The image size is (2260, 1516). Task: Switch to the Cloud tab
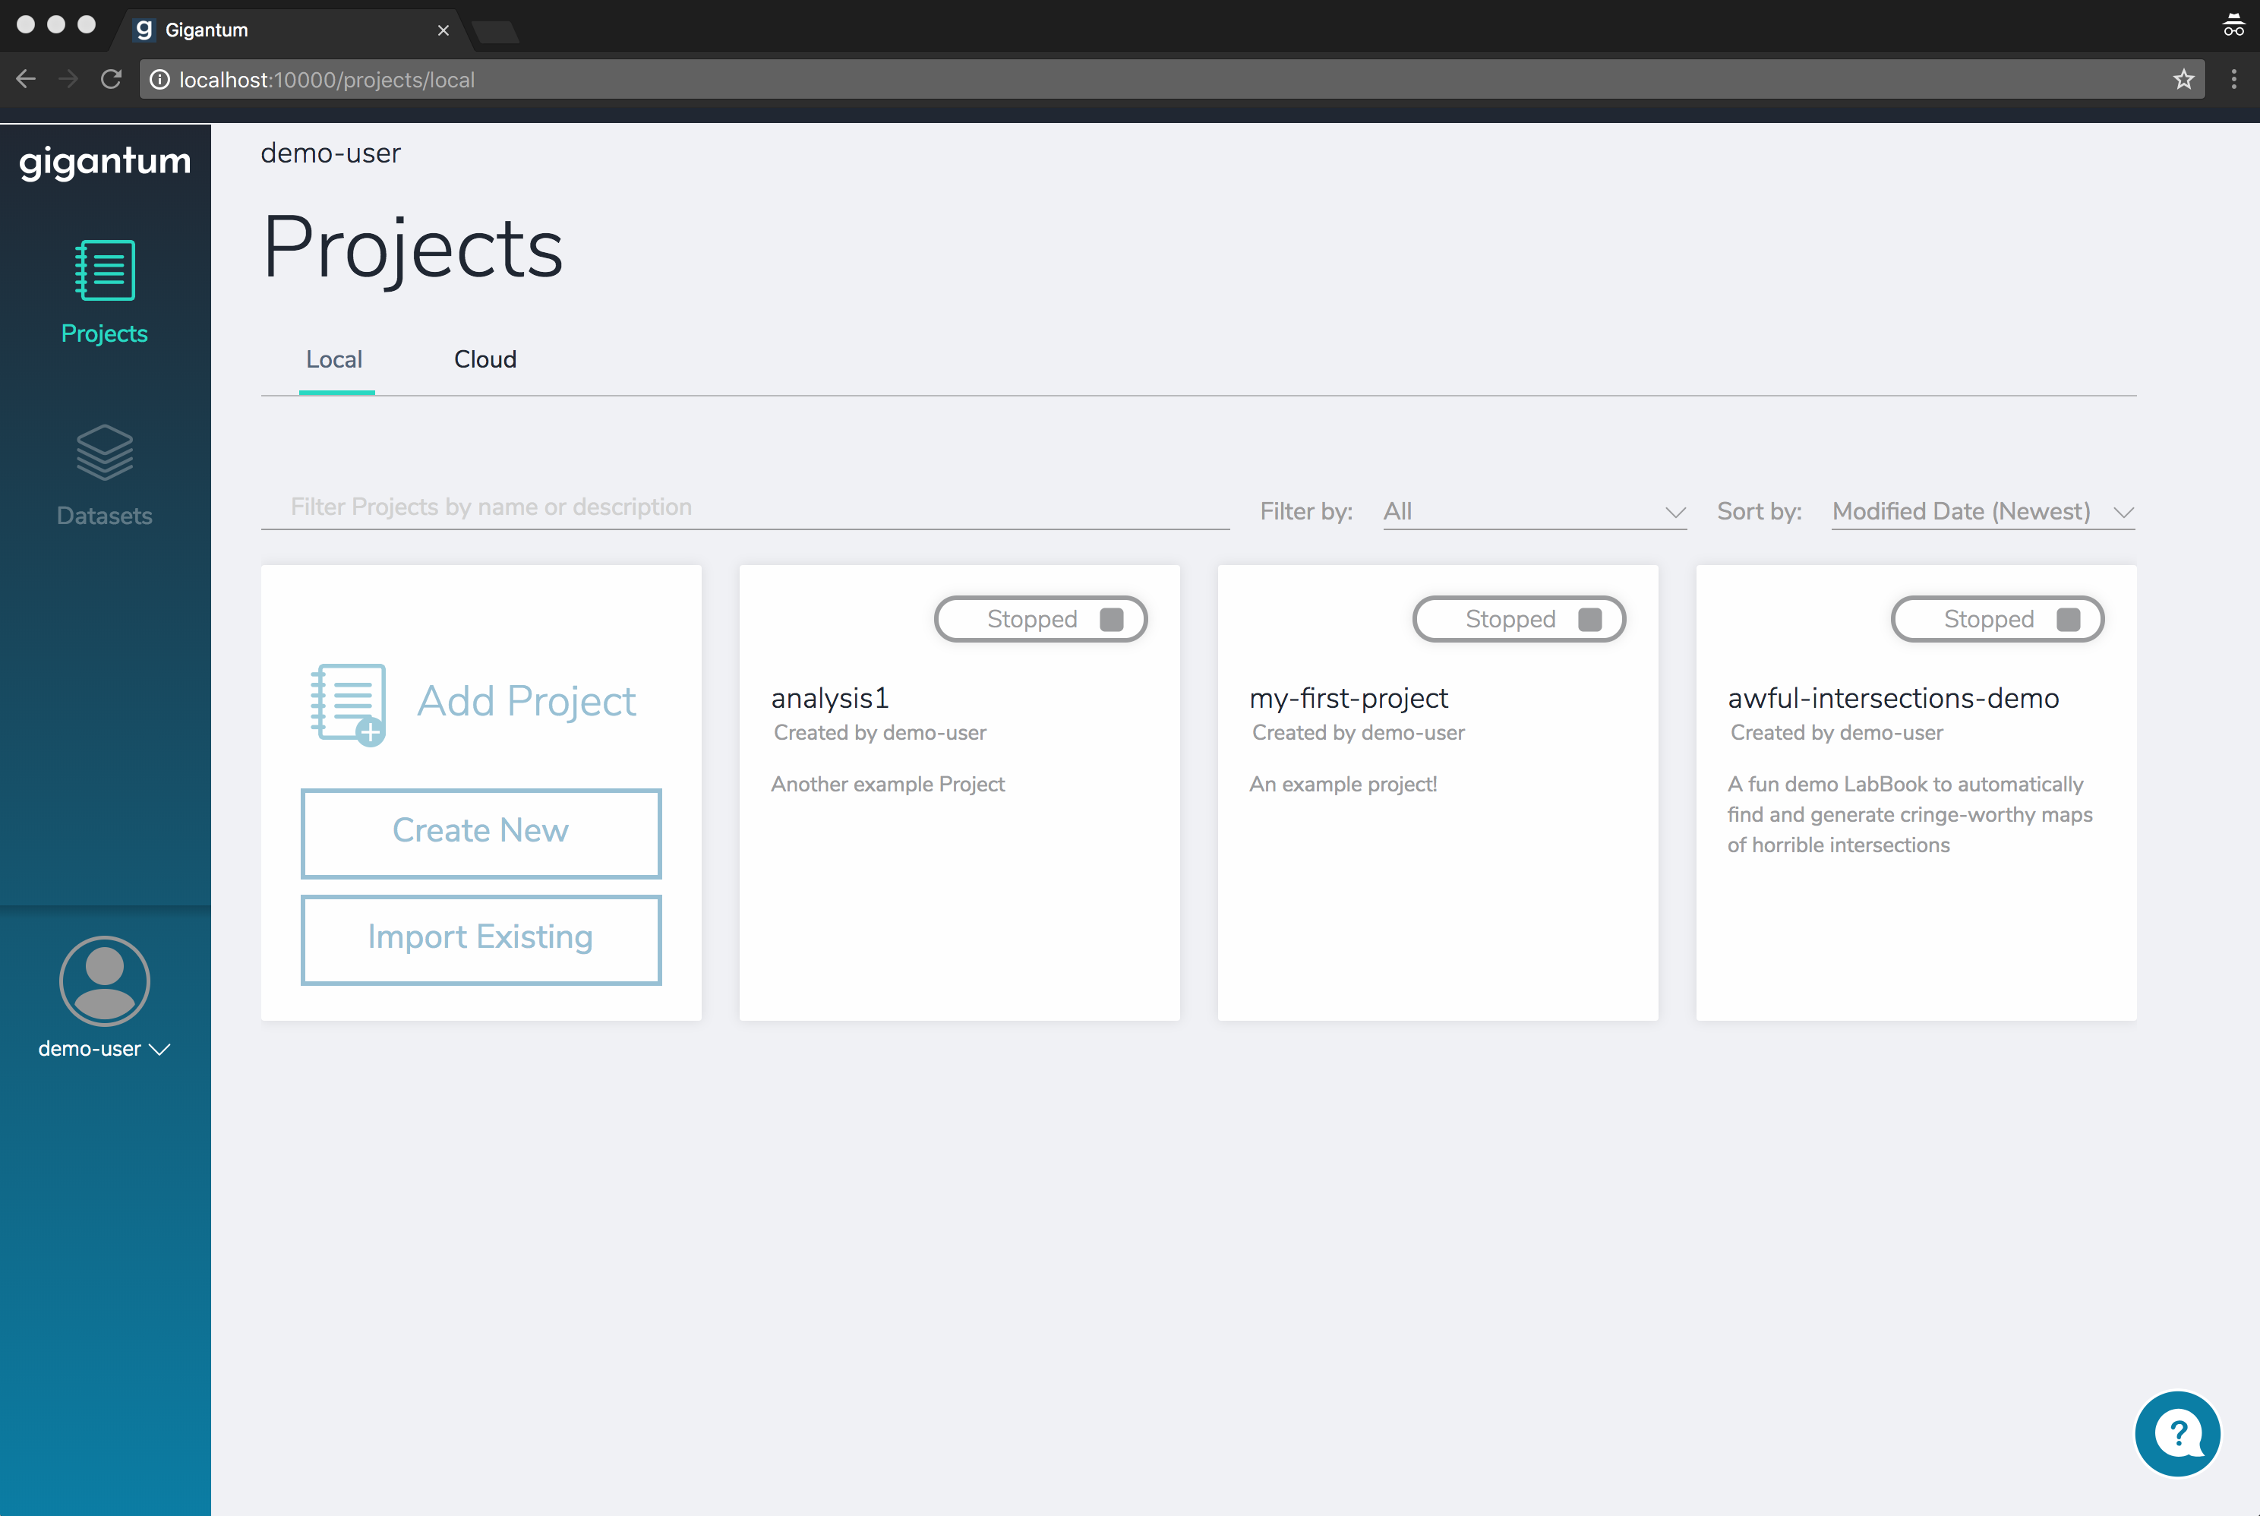[x=485, y=360]
